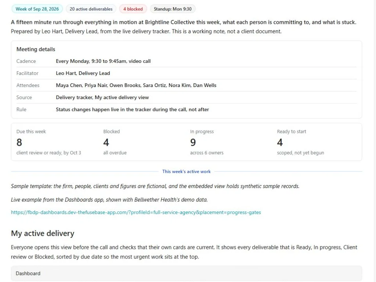This screenshot has width=376, height=282.
Task: Click the 'scoped, not yet begun' caption
Action: [x=300, y=153]
